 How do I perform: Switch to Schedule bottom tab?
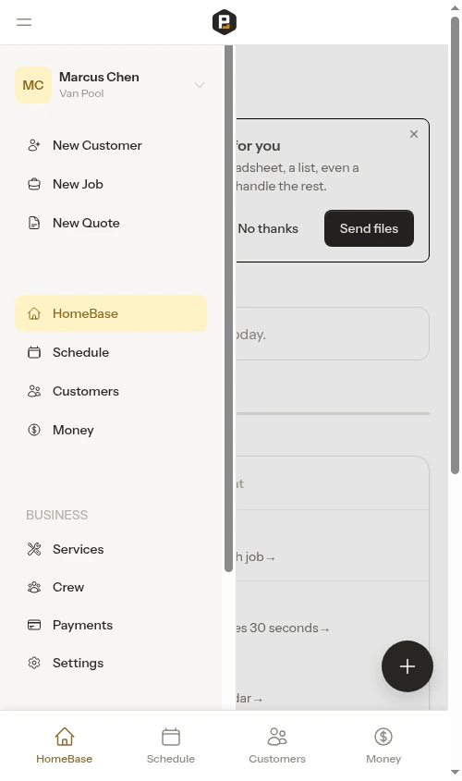(171, 745)
